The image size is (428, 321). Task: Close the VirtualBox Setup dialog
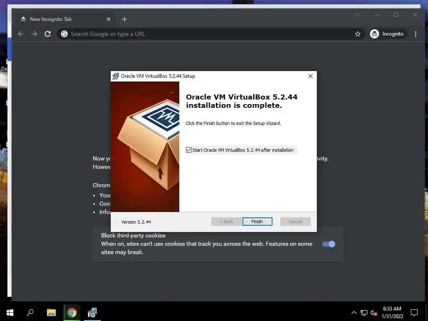tap(311, 76)
